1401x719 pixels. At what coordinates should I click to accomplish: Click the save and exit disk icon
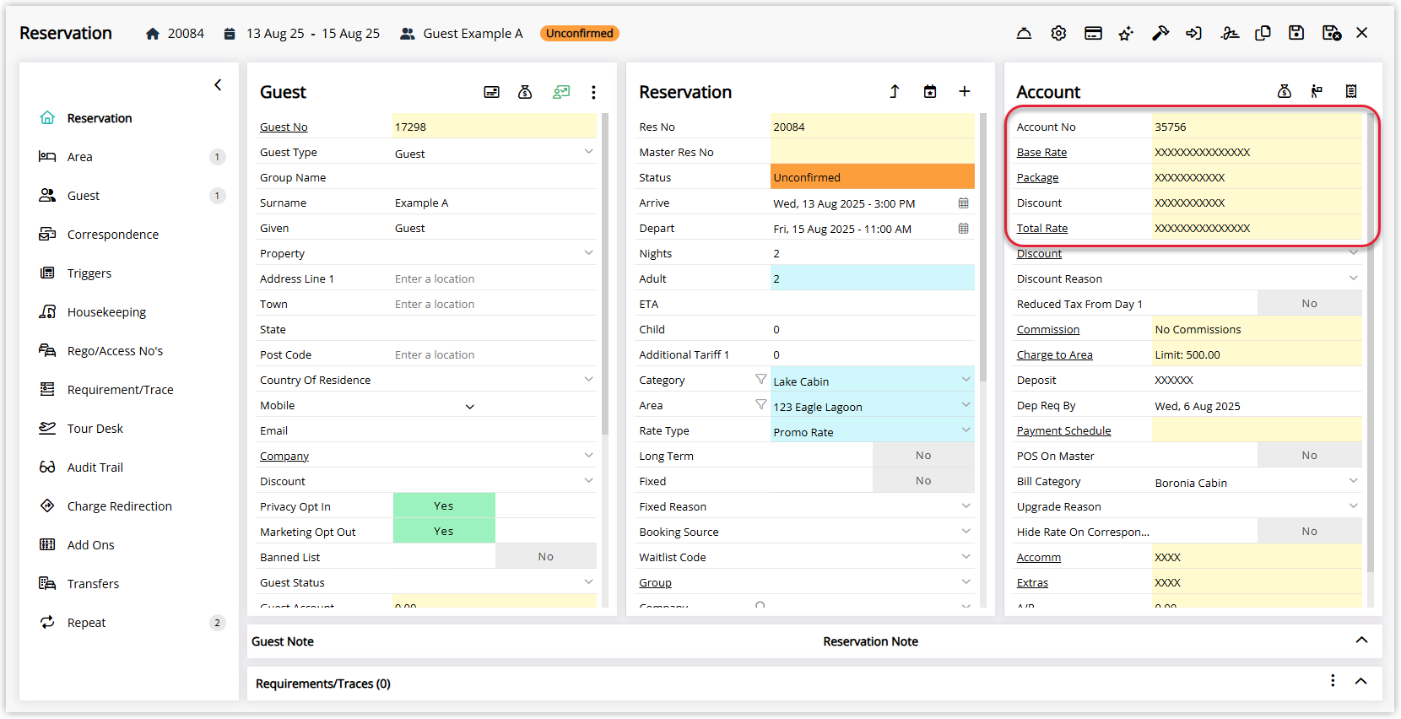tap(1332, 33)
